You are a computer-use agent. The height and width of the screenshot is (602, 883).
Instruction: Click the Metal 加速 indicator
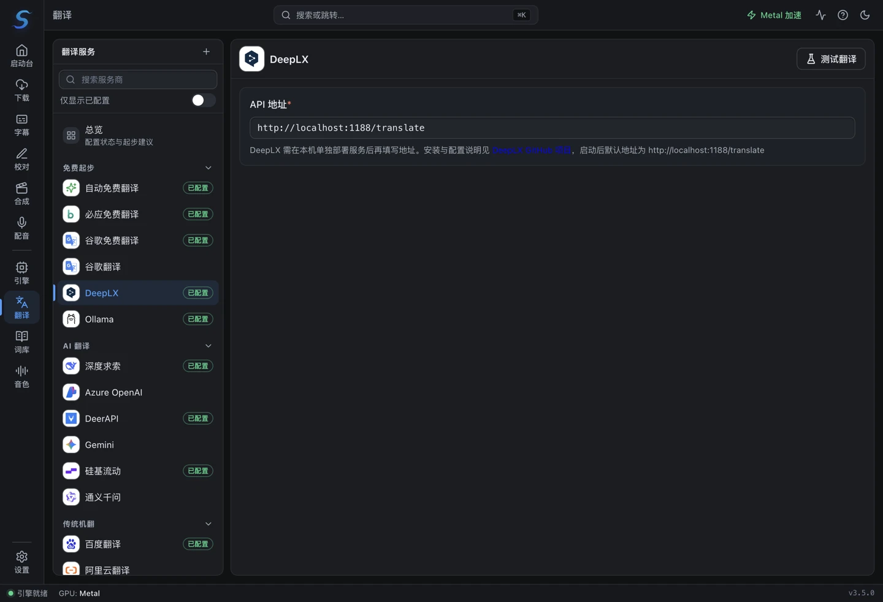(774, 15)
